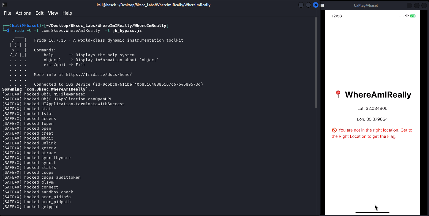This screenshot has width=429, height=216.
Task: Click the 'hooked unlink' log line
Action: click(x=29, y=143)
